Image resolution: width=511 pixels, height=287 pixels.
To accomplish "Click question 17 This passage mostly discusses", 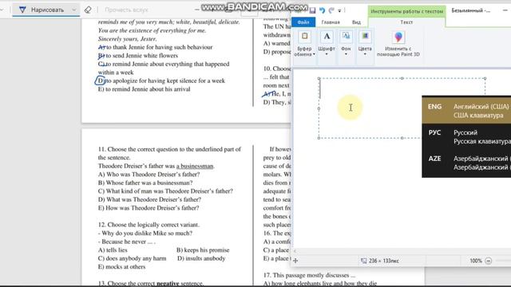I will [309, 275].
